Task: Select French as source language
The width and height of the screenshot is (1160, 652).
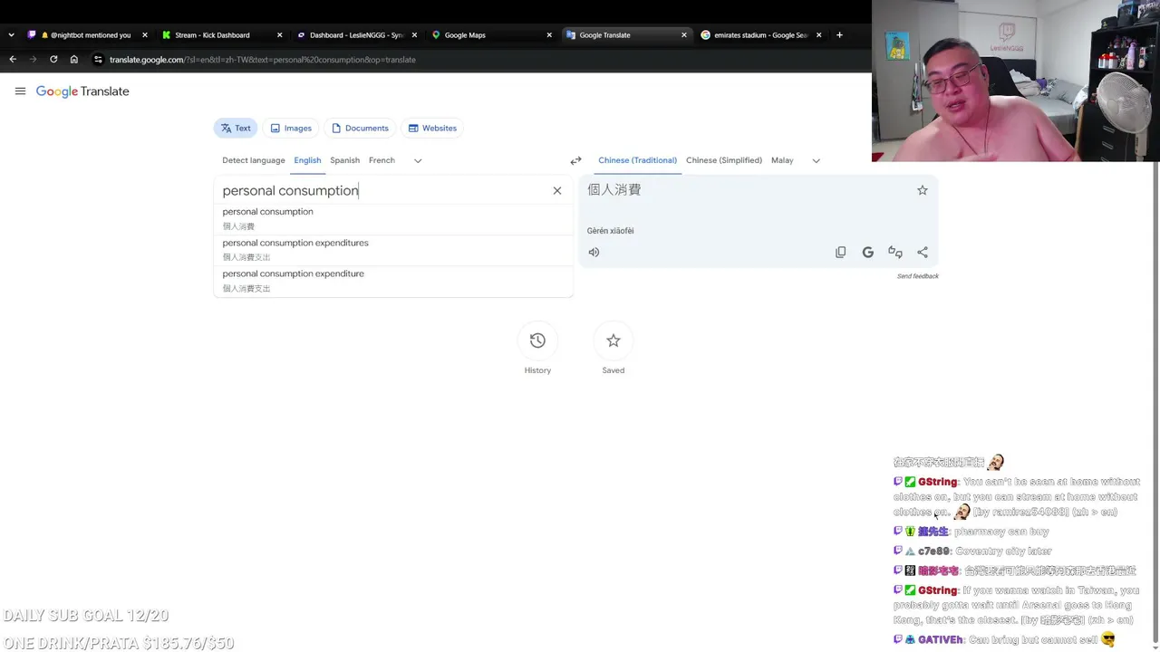Action: [x=382, y=160]
